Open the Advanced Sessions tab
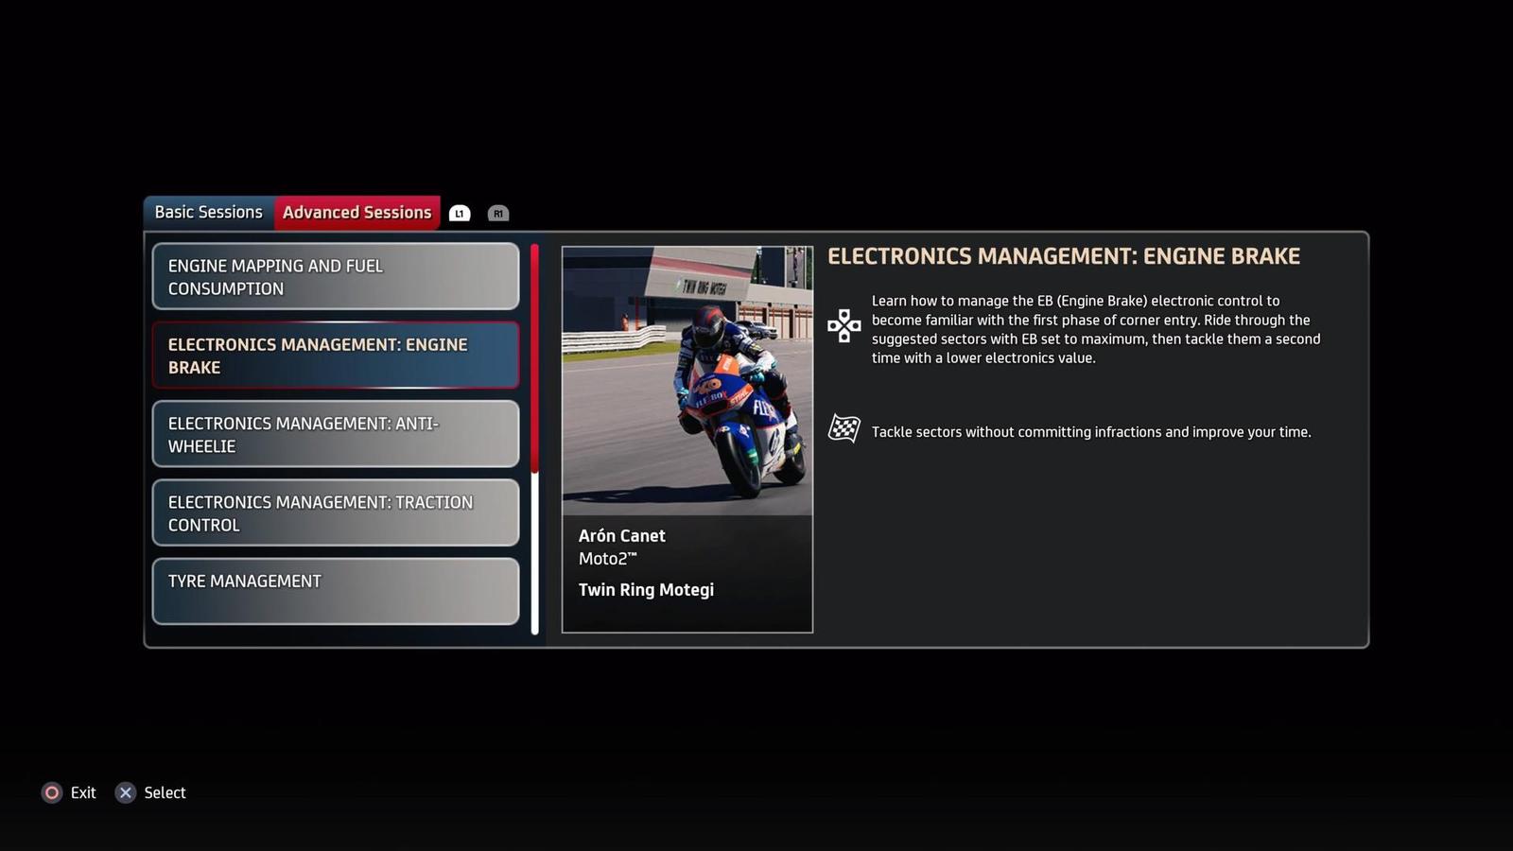The height and width of the screenshot is (851, 1513). tap(357, 213)
